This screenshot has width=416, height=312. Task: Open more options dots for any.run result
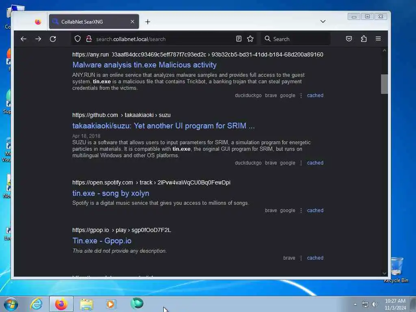[301, 95]
